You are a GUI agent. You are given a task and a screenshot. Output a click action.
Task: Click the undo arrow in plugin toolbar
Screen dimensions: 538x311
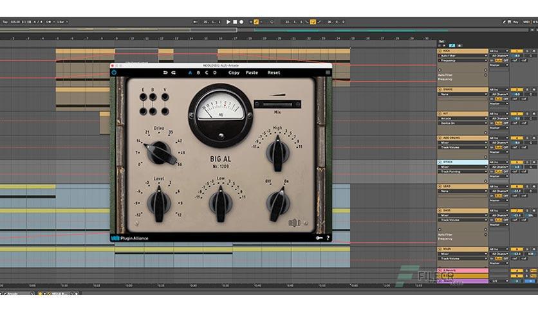(165, 73)
